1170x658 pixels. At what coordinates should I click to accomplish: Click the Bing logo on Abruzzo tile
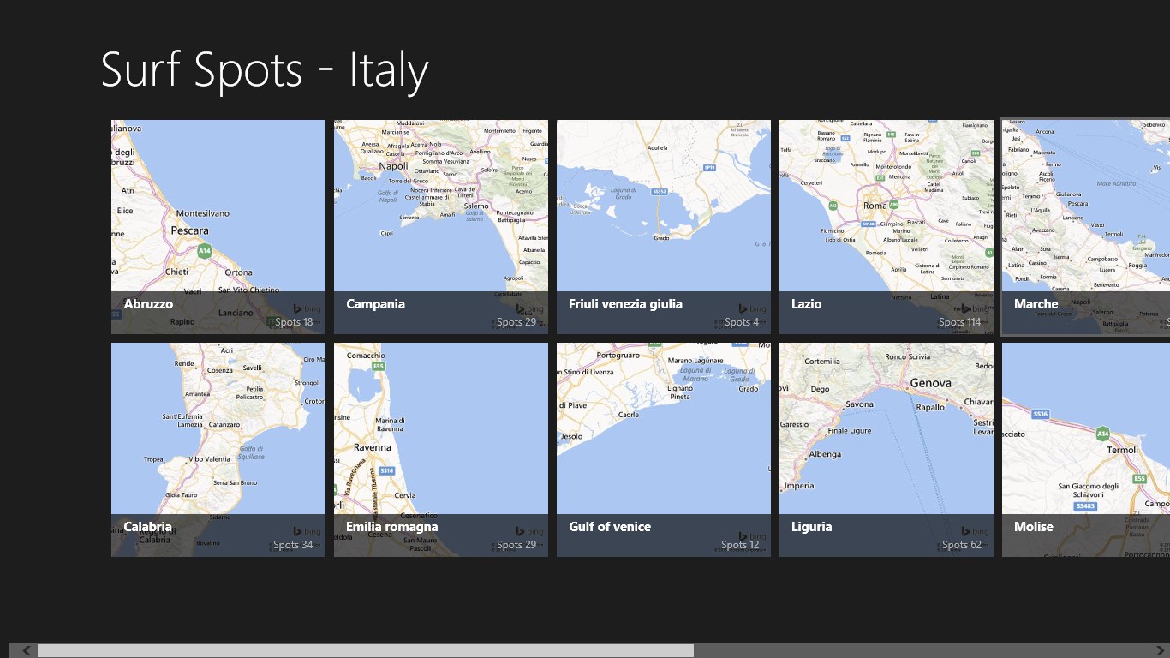[307, 308]
